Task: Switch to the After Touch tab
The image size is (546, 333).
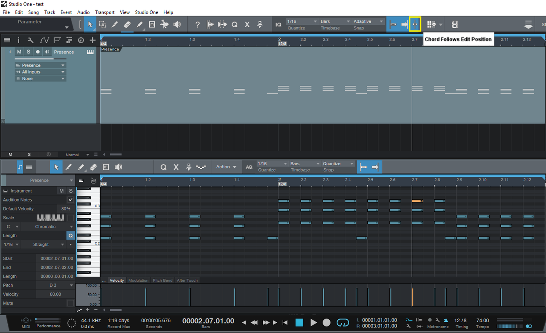Action: click(x=187, y=280)
